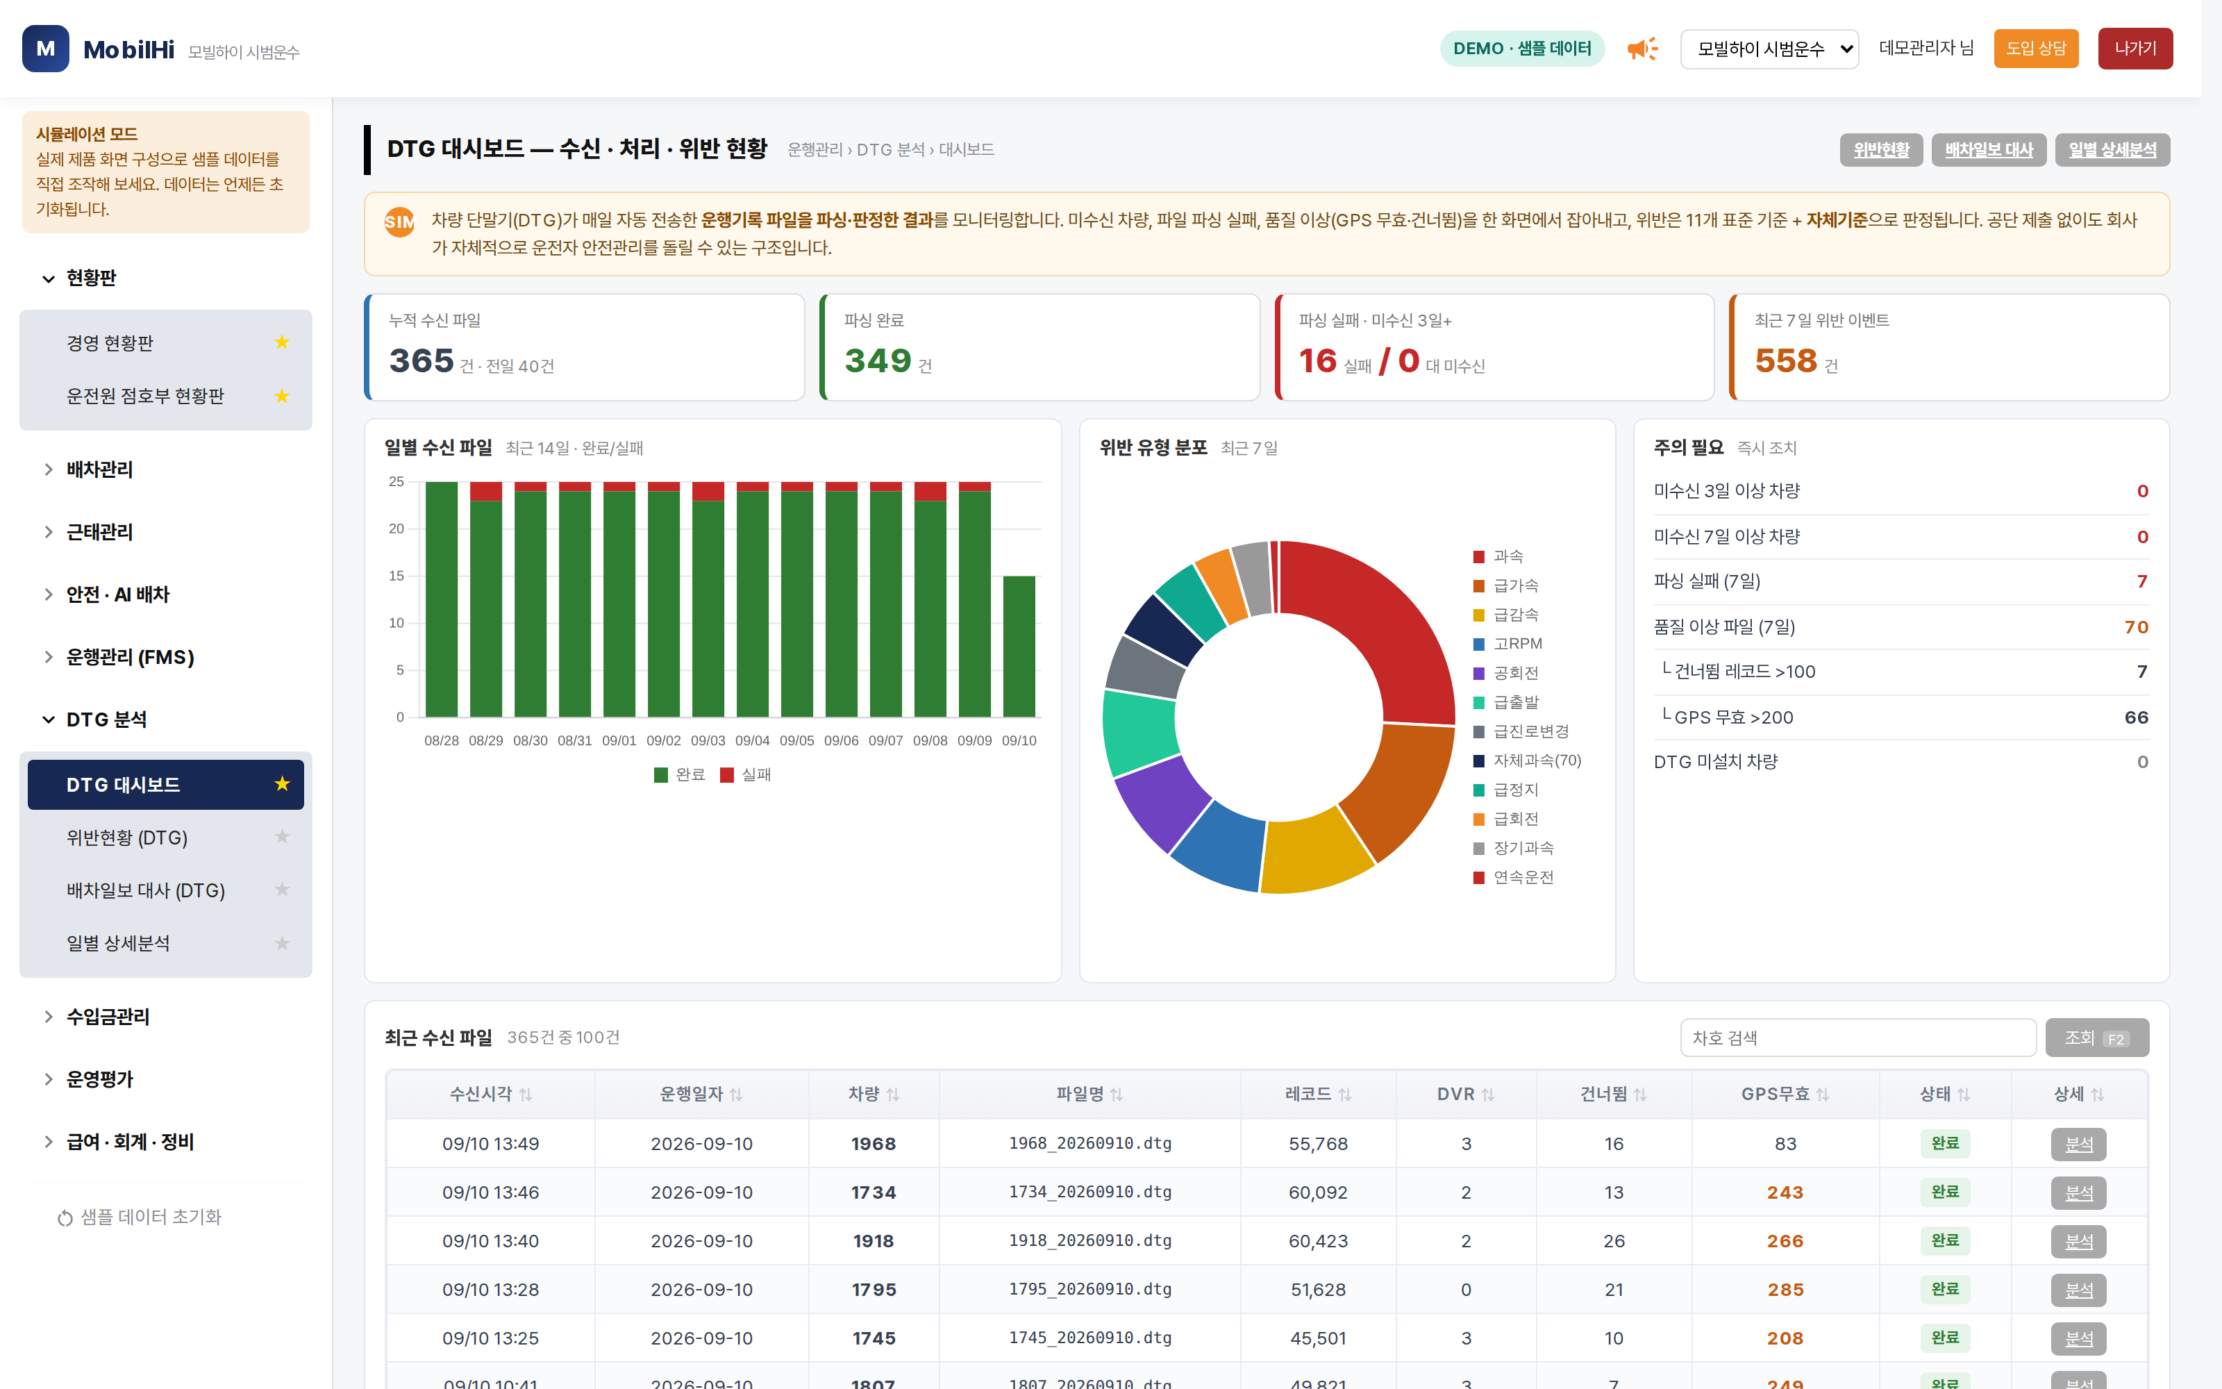Click 품질 이상 파일 (7일) value 70
The width and height of the screenshot is (2222, 1389).
[2136, 627]
